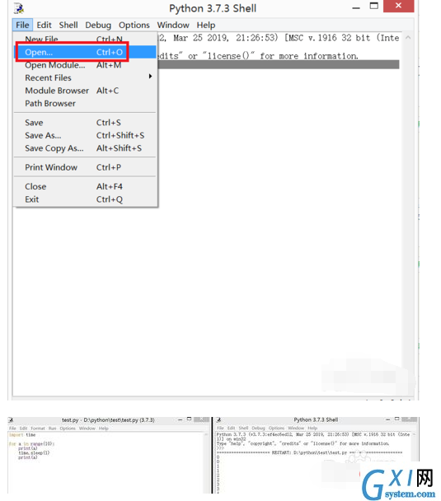The width and height of the screenshot is (441, 501).
Task: Maximize the test.py editor window
Action: (x=189, y=419)
